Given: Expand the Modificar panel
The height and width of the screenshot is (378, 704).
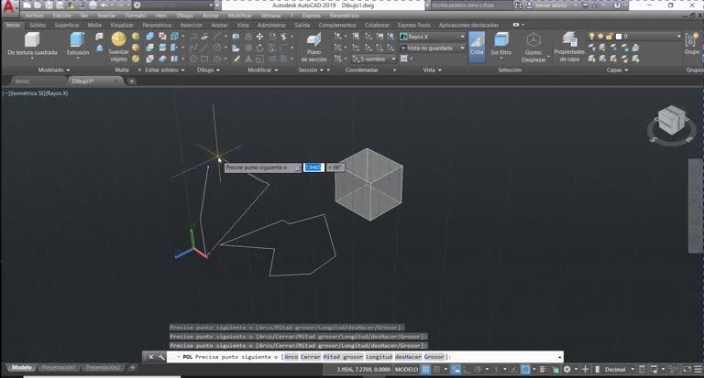Looking at the screenshot, I should [x=263, y=70].
